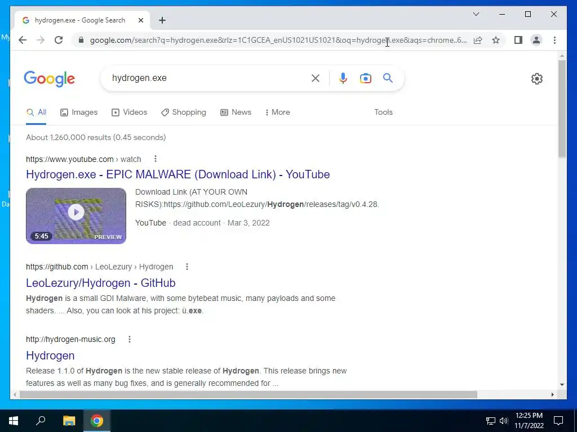This screenshot has width=577, height=432.
Task: Click the scroll down arrow
Action: pos(562,385)
